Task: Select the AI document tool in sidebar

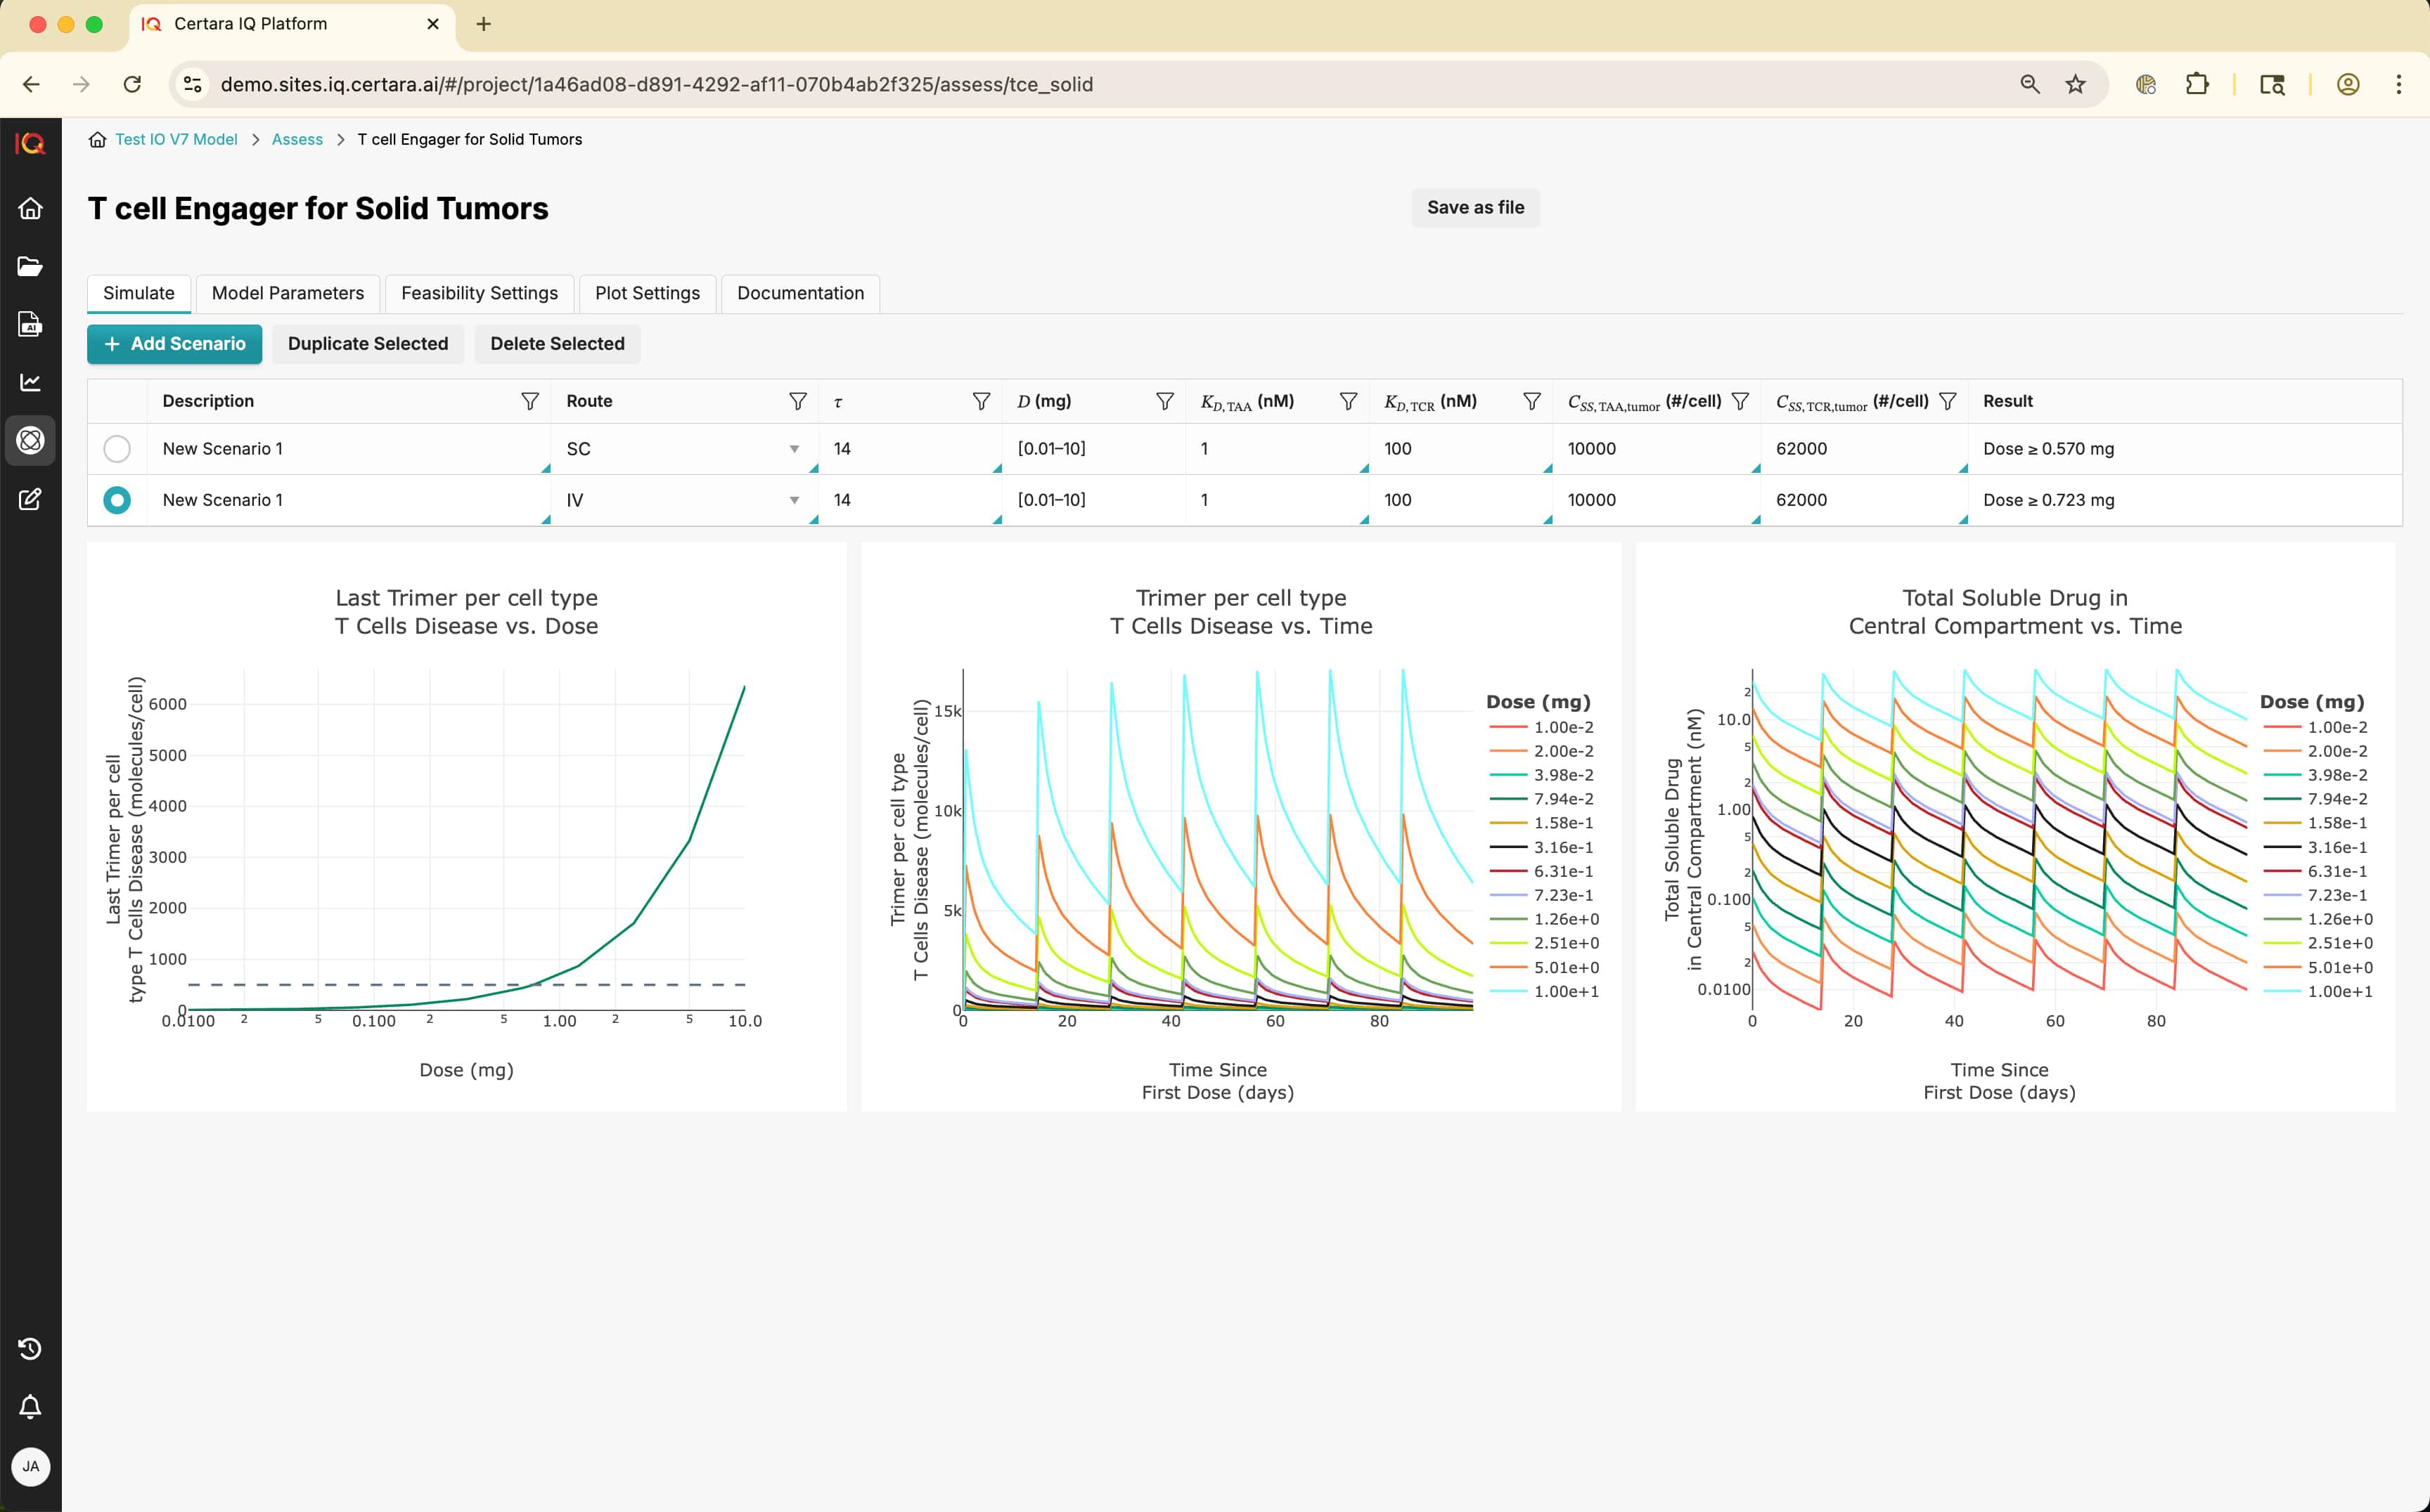Action: [x=31, y=324]
